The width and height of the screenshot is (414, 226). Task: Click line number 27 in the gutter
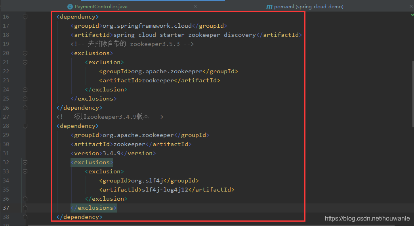pos(6,117)
